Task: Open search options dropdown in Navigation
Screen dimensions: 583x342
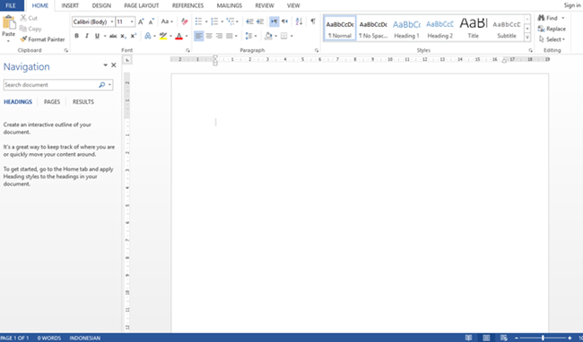Action: coord(109,84)
